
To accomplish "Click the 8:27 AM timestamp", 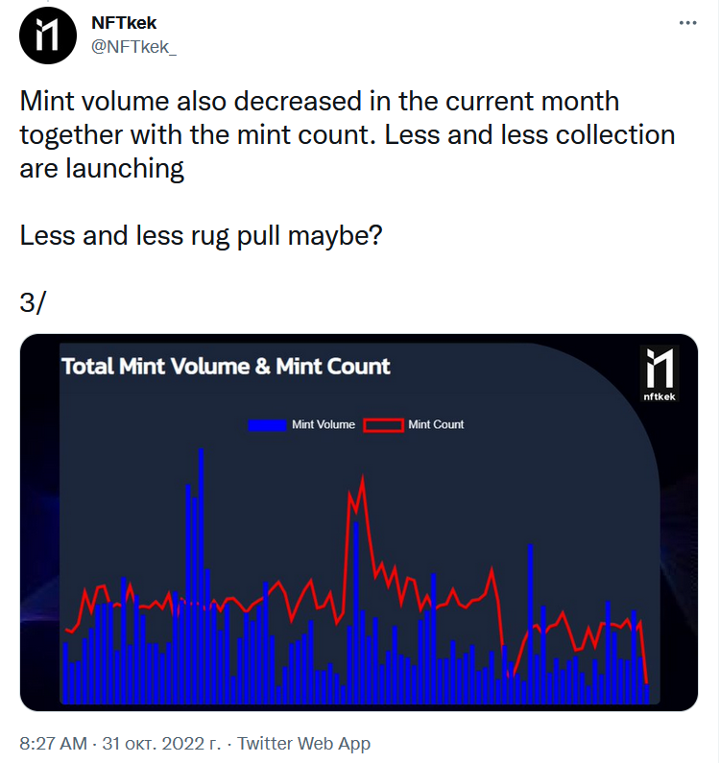I will pos(53,743).
